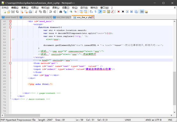Toggle word wrap in the toolbar

[x=91, y=12]
